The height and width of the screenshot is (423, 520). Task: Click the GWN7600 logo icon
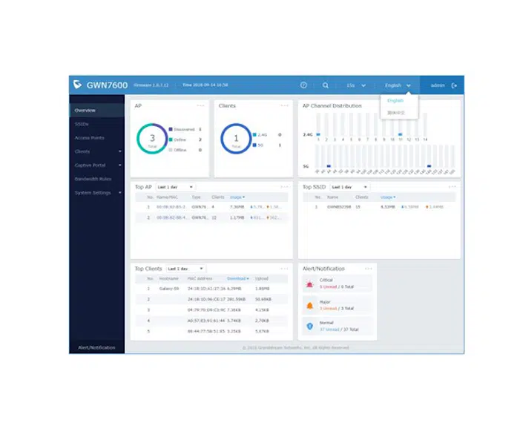[77, 85]
